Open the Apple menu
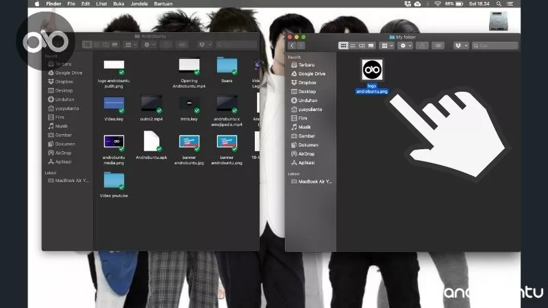548x308 pixels. coord(38,4)
